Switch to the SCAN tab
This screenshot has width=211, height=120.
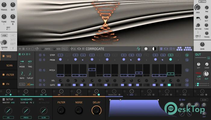[x=9, y=65]
